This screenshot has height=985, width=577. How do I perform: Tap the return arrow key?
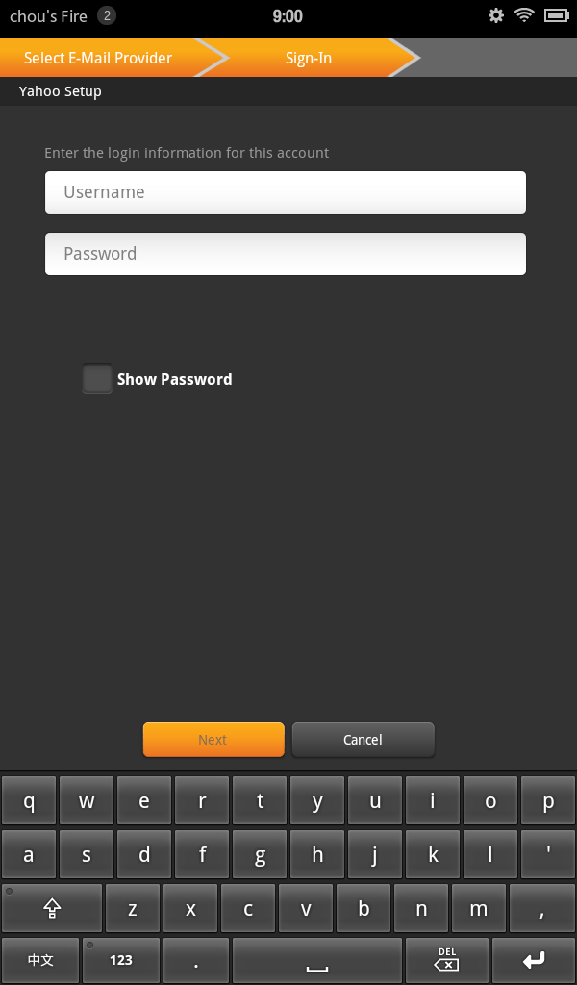click(x=534, y=961)
